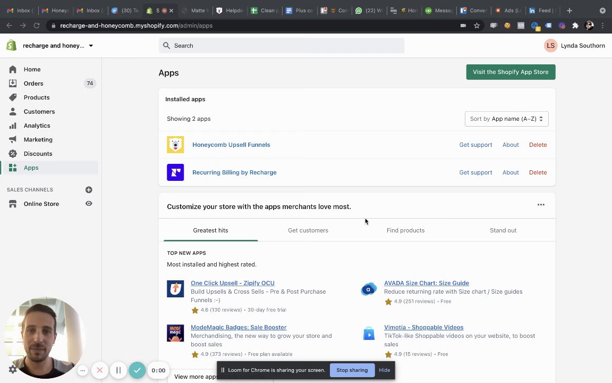The height and width of the screenshot is (383, 612).
Task: Open Vimotia - Shoppable Videos
Action: pyautogui.click(x=424, y=327)
